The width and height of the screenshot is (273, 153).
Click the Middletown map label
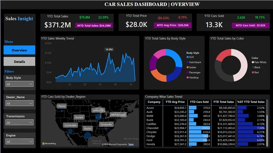coord(118,115)
